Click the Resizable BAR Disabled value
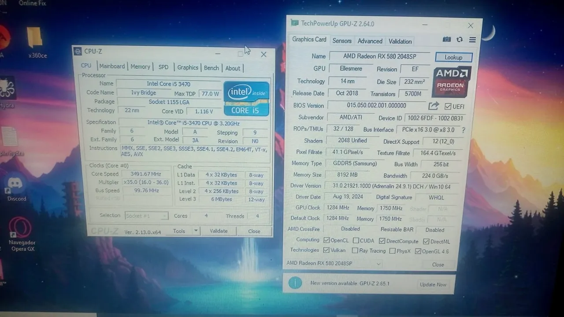Viewport: 564px width, 317px height. tap(435, 230)
